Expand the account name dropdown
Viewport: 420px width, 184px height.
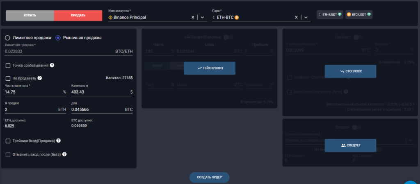pos(202,17)
